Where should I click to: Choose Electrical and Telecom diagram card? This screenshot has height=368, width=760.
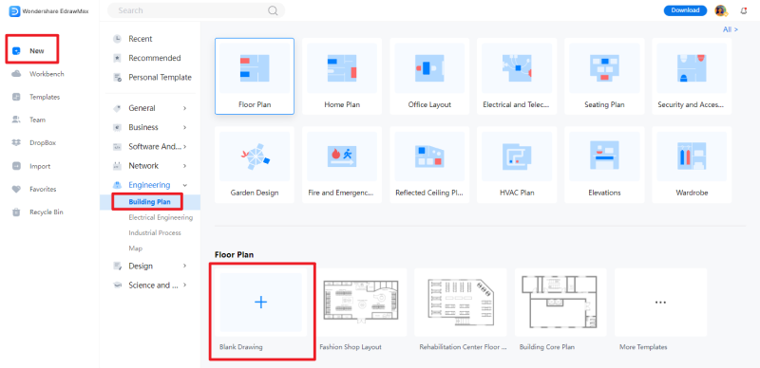(x=517, y=76)
